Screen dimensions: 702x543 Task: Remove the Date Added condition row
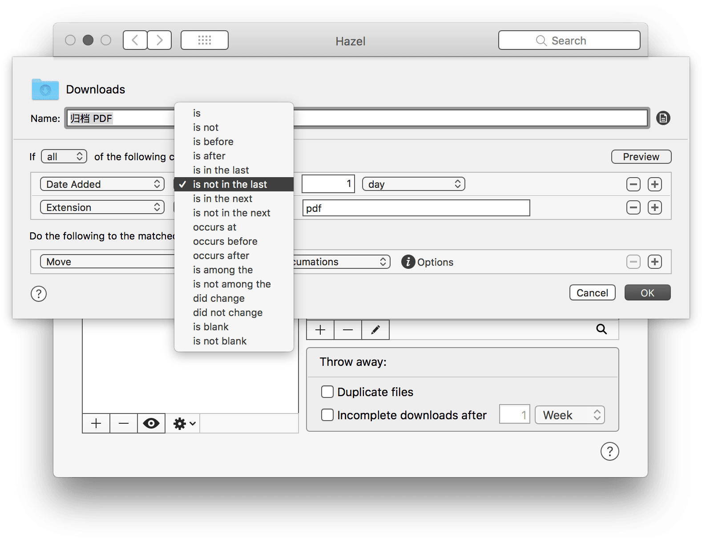633,184
